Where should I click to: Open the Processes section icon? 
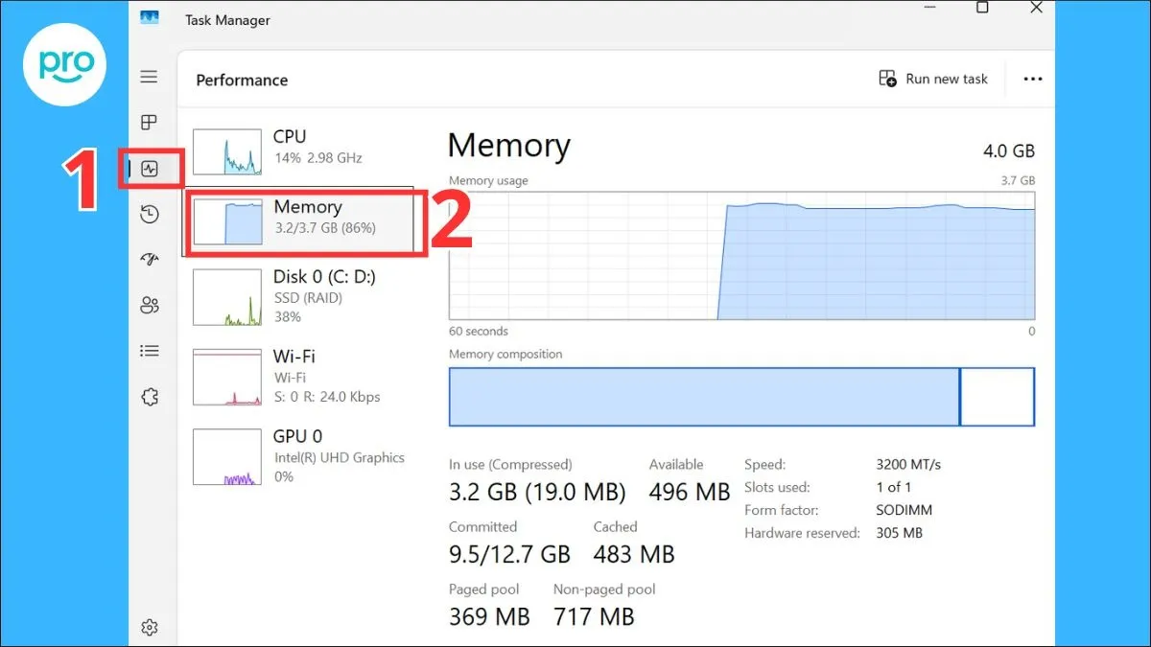pos(150,123)
